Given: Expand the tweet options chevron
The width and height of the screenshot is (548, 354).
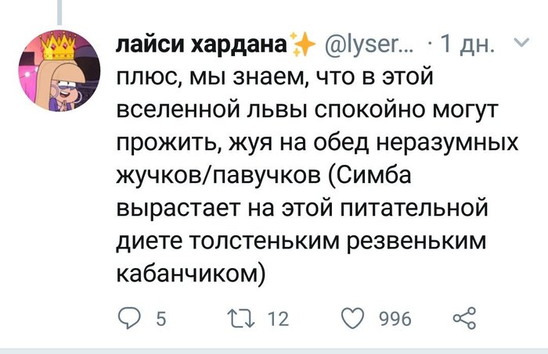Looking at the screenshot, I should click(521, 45).
